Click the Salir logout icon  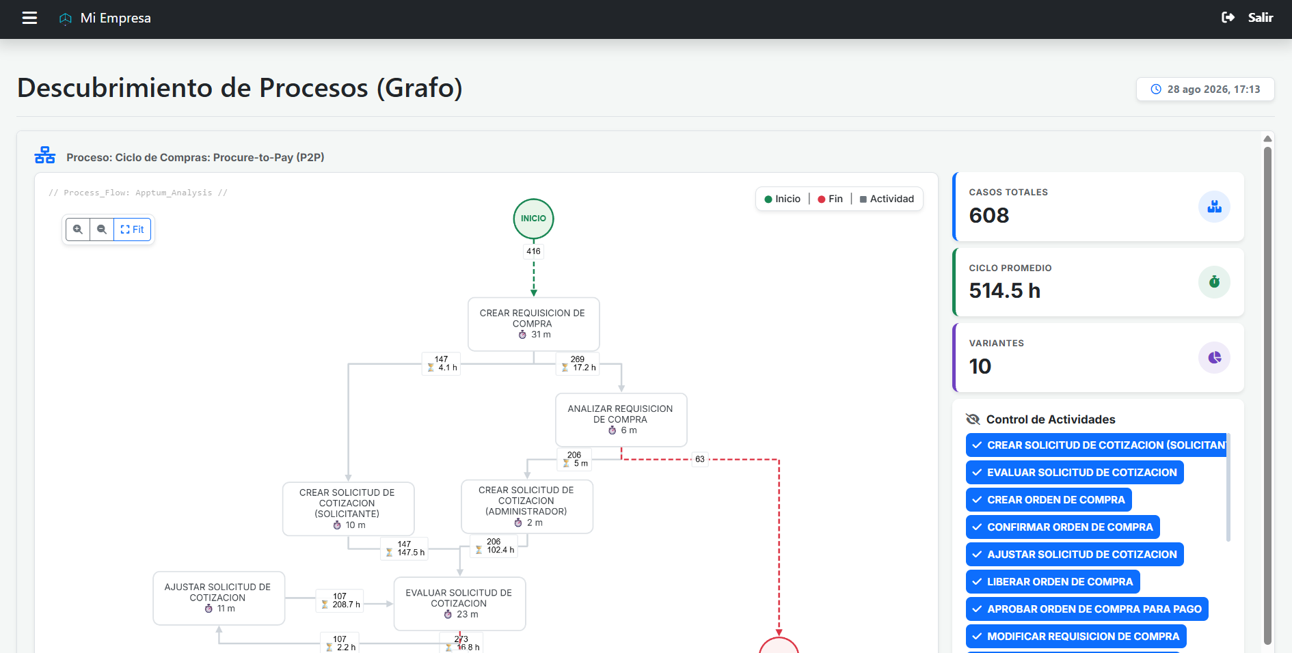click(x=1228, y=18)
